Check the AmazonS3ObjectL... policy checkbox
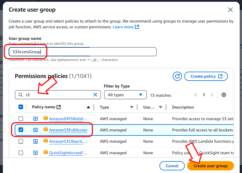Image resolution: width=242 pixels, height=173 pixels. click(x=21, y=141)
